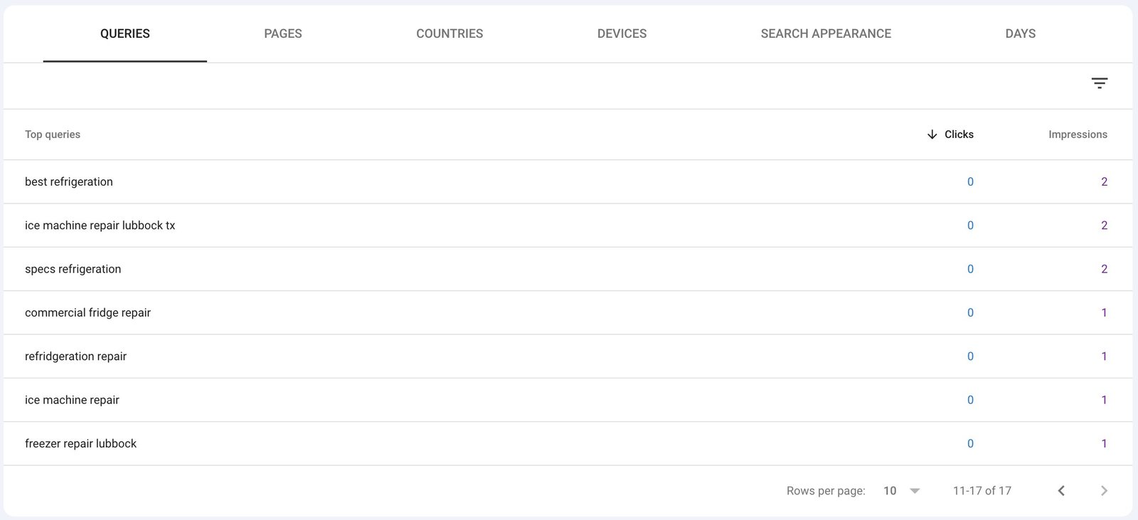This screenshot has width=1138, height=520.
Task: Select 'ice machine repair lubbock tx' query
Action: 100,225
